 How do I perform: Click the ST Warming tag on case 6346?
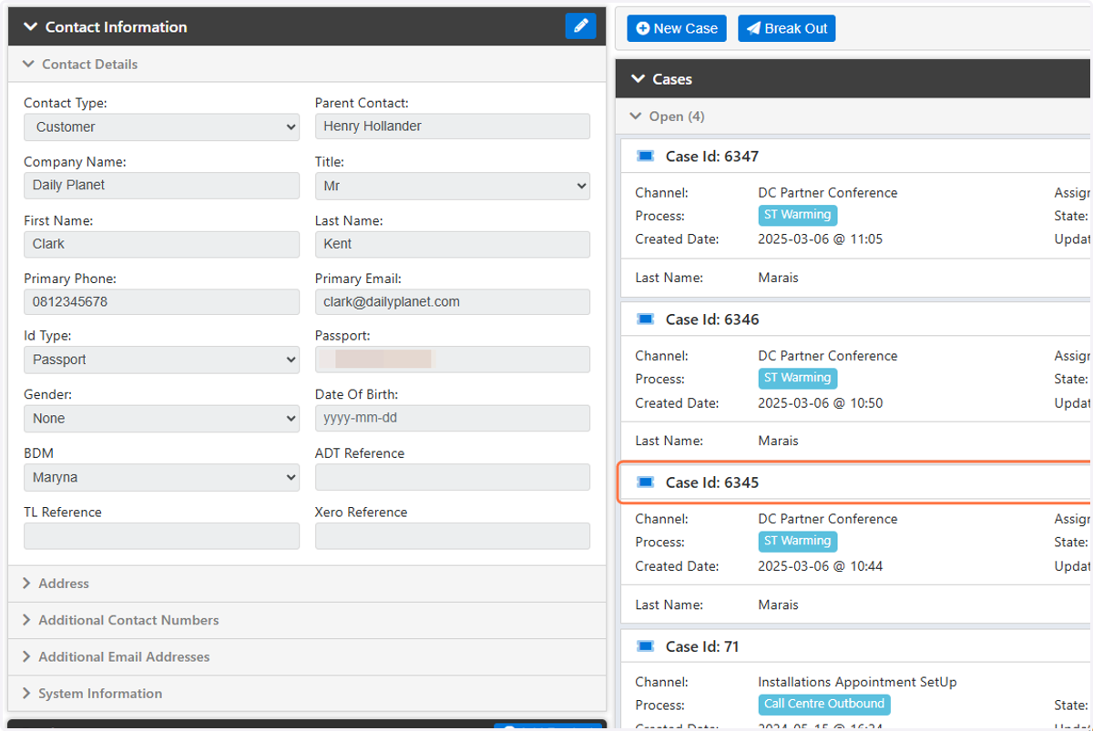click(798, 378)
